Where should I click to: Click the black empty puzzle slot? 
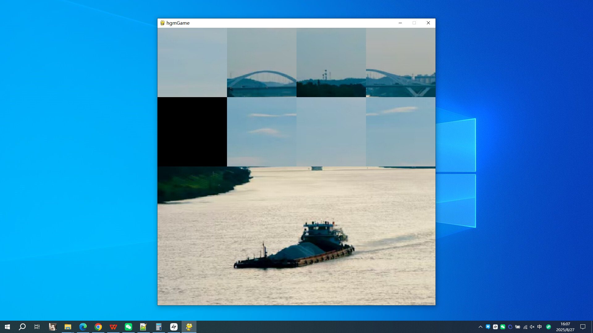192,132
